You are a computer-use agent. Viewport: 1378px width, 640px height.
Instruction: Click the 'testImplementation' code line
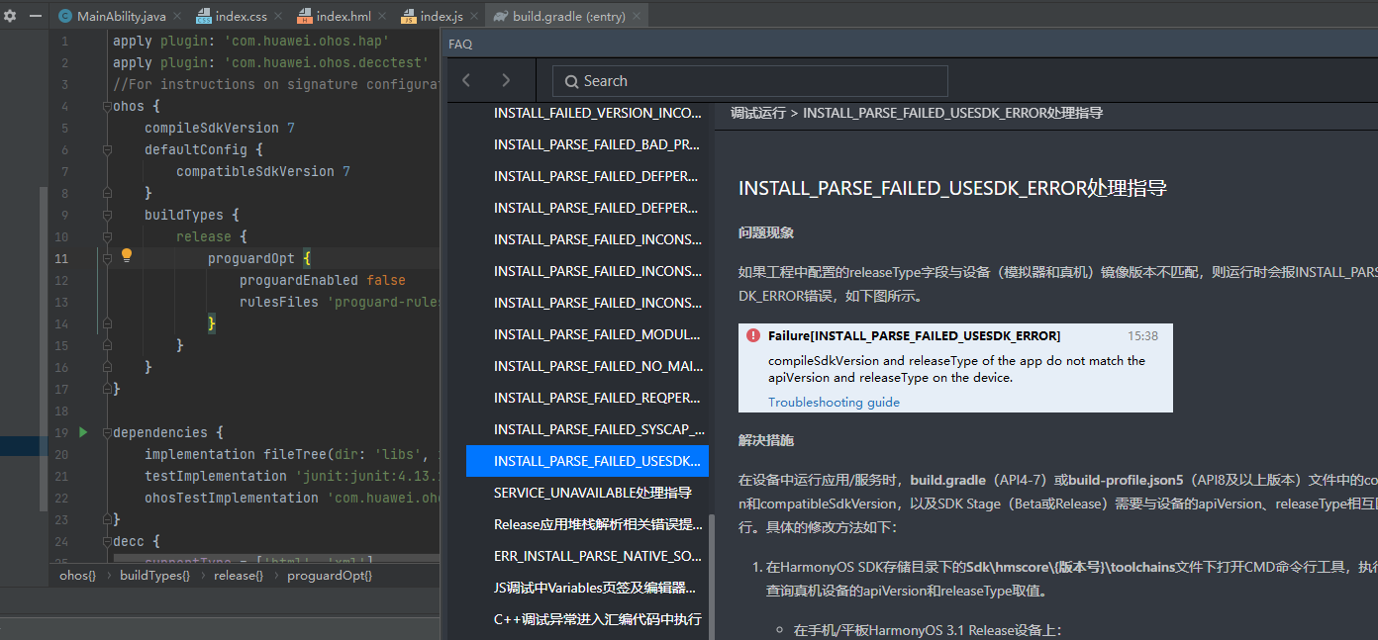pos(292,477)
